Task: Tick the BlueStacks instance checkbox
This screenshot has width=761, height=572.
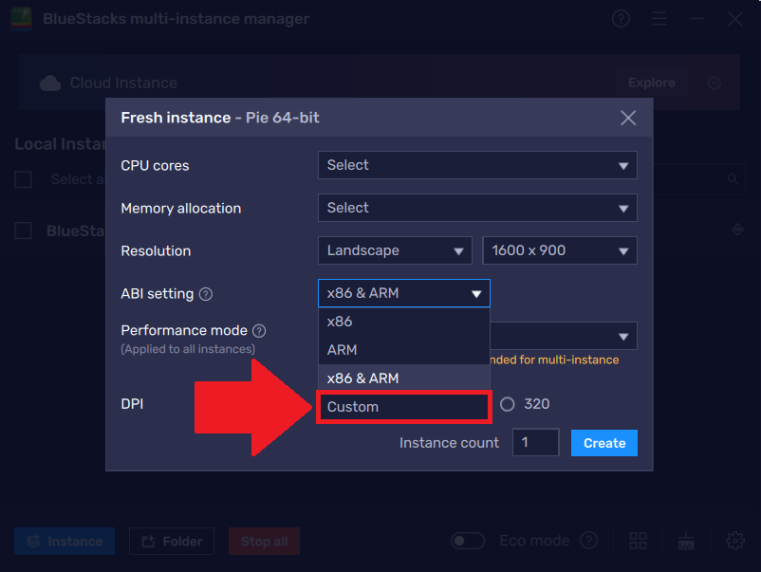Action: click(23, 231)
